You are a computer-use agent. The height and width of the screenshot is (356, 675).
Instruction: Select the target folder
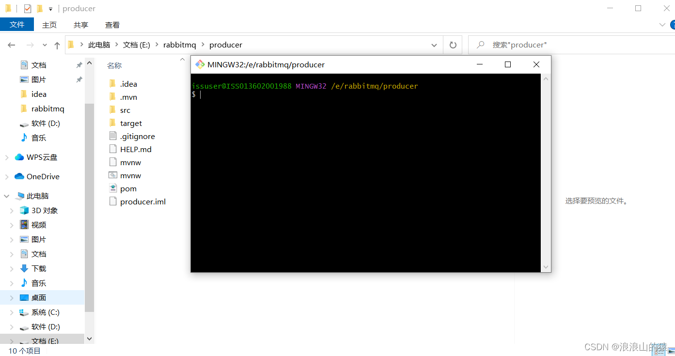click(131, 123)
